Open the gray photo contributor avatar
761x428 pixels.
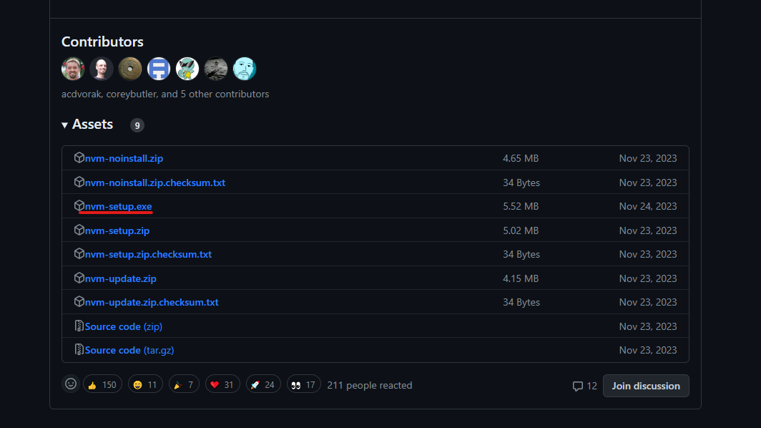point(216,69)
